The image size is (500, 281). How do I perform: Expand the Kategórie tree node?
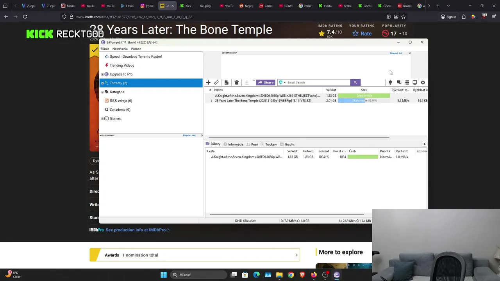[x=102, y=92]
